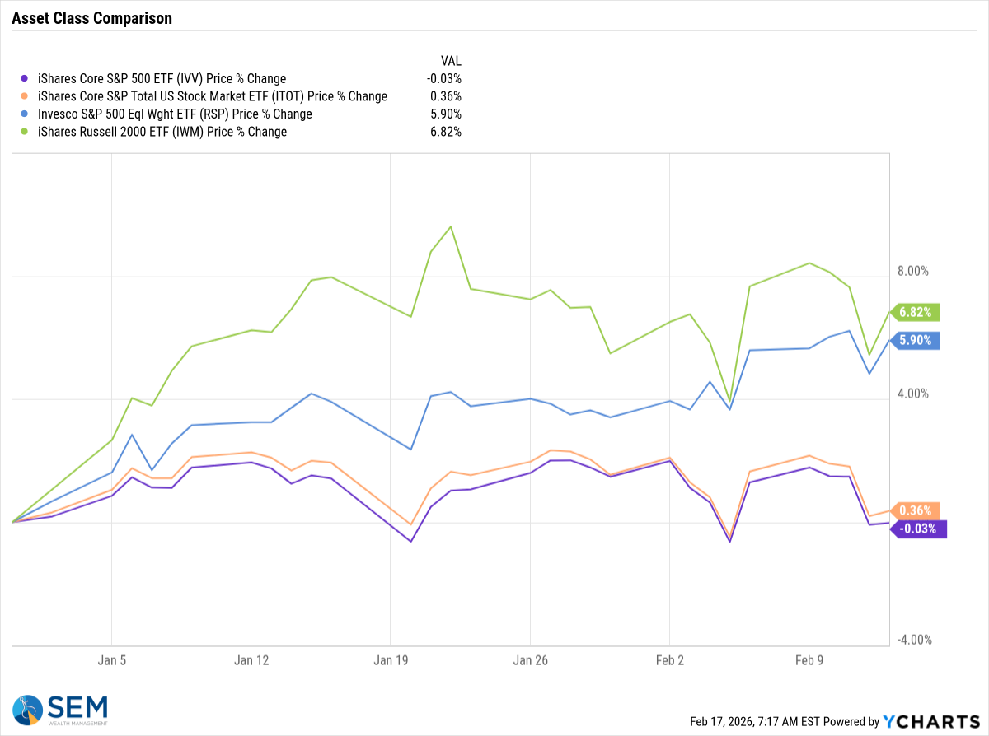Click the orange ITOT legend dot
Viewport: 989px width, 736px height.
point(22,96)
